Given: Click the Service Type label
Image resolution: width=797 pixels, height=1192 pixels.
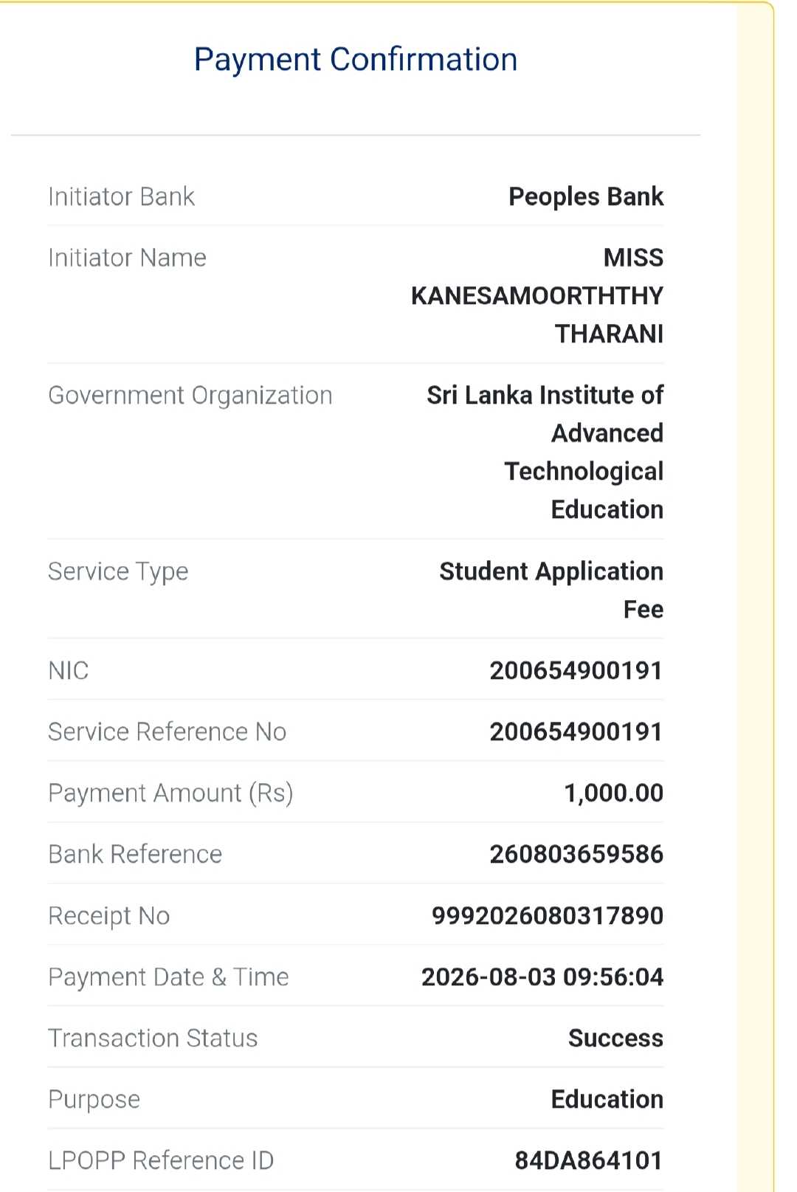Looking at the screenshot, I should (x=118, y=572).
